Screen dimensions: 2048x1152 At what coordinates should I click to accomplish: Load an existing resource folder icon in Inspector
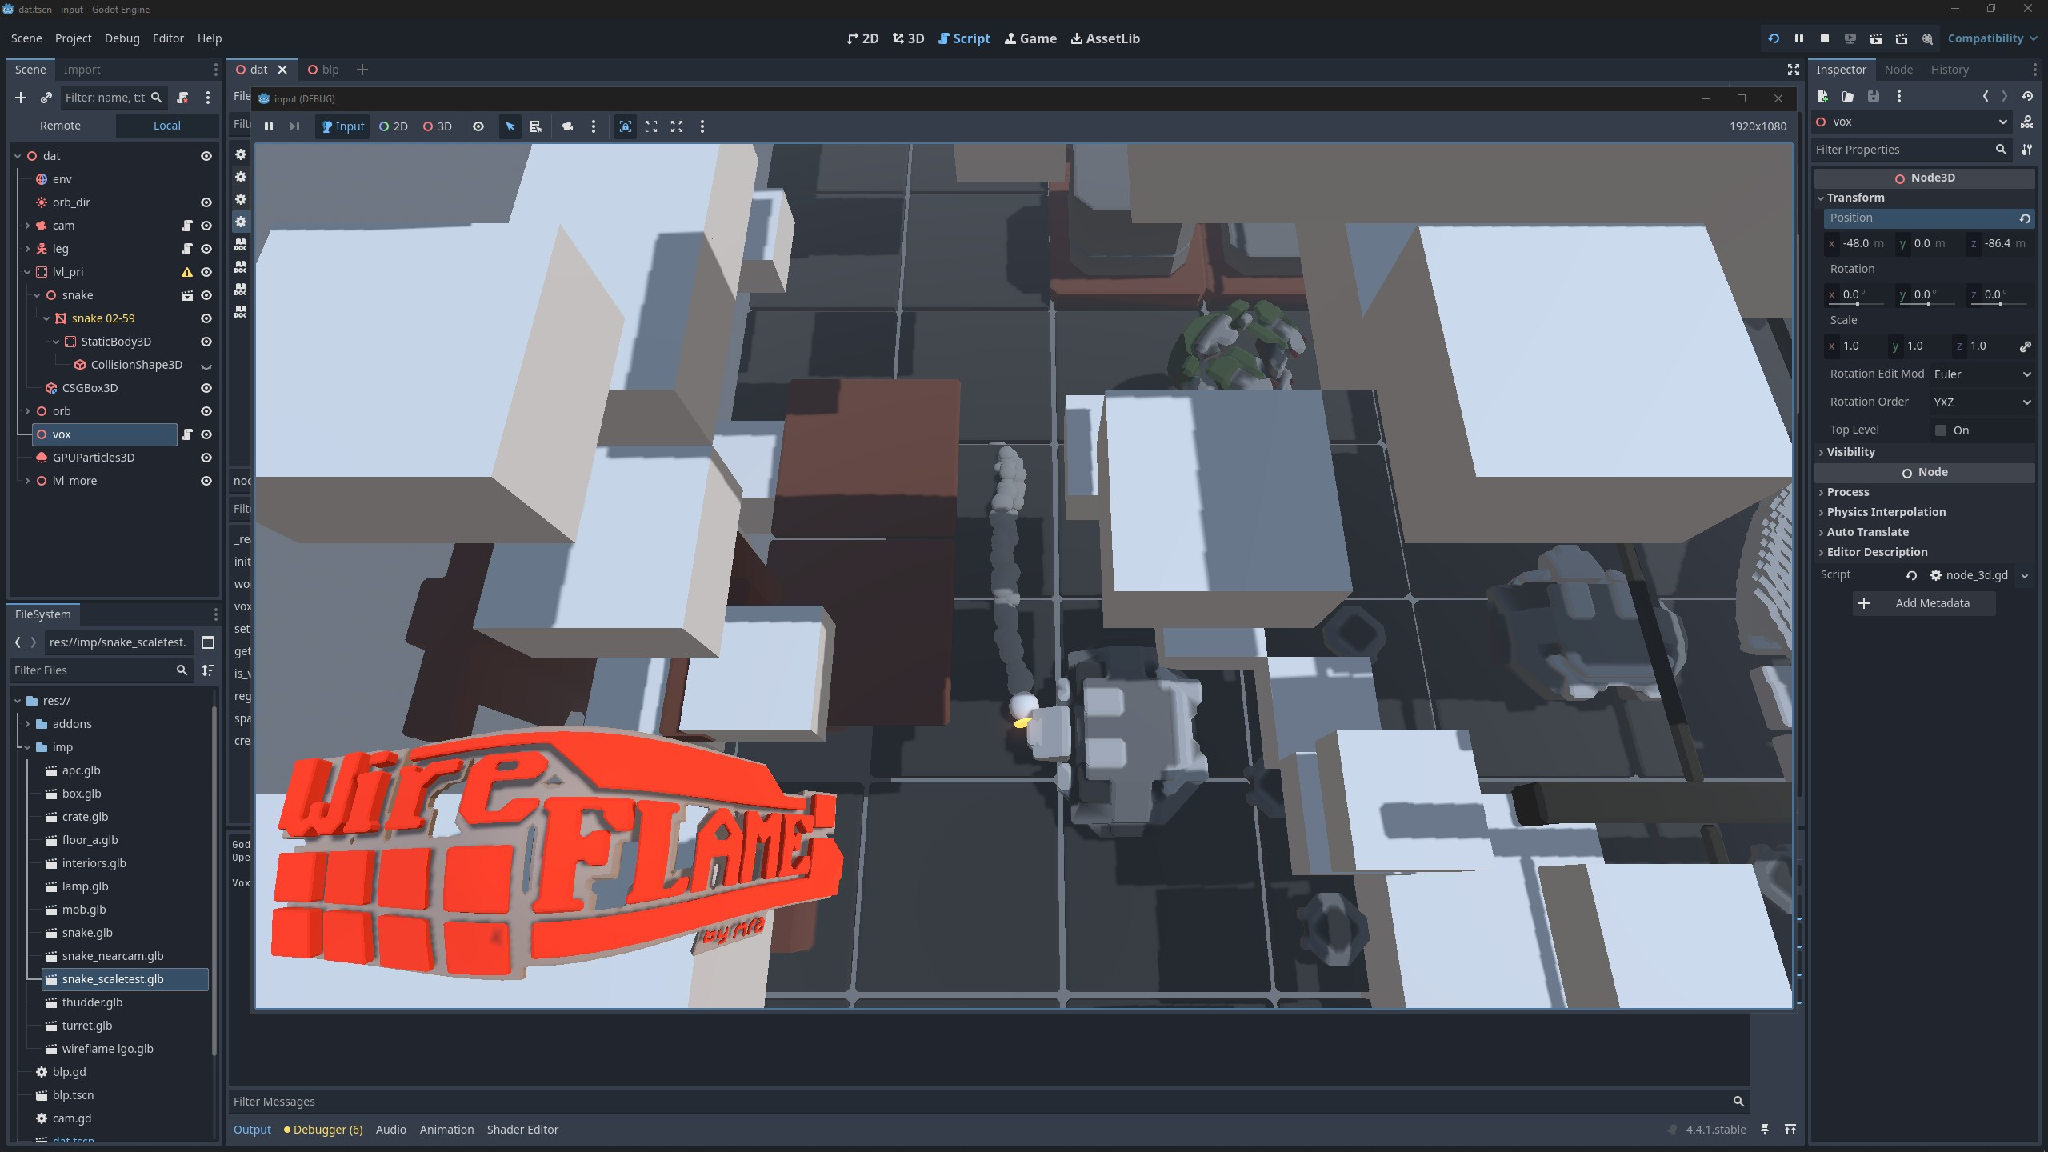click(1848, 96)
